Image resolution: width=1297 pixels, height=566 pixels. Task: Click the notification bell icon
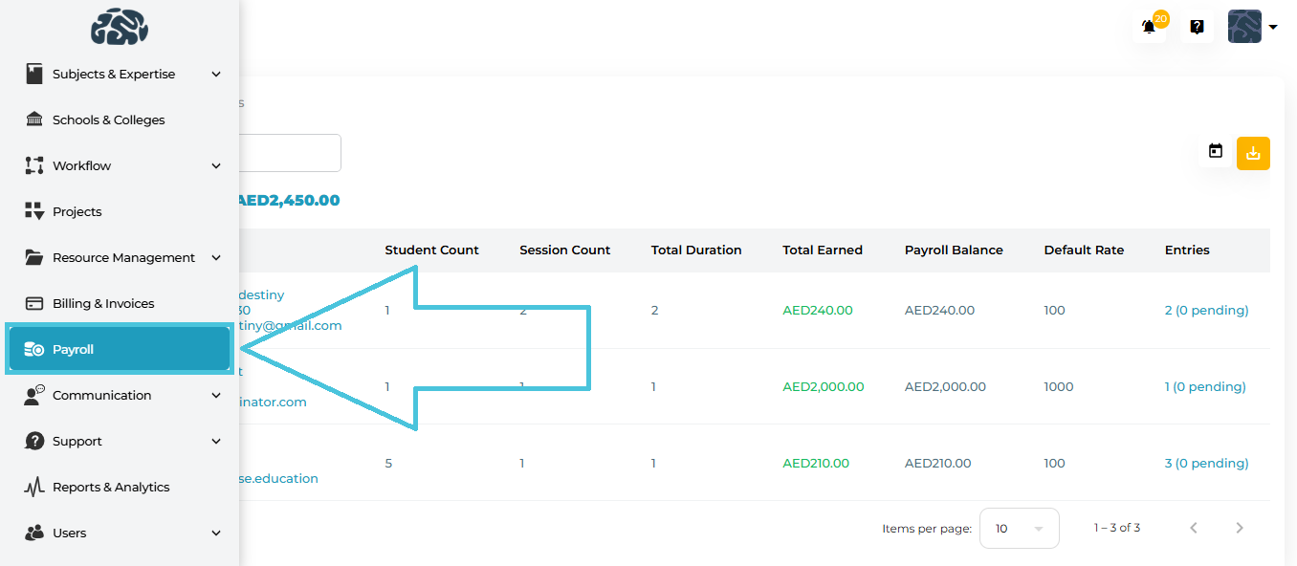coord(1149,27)
